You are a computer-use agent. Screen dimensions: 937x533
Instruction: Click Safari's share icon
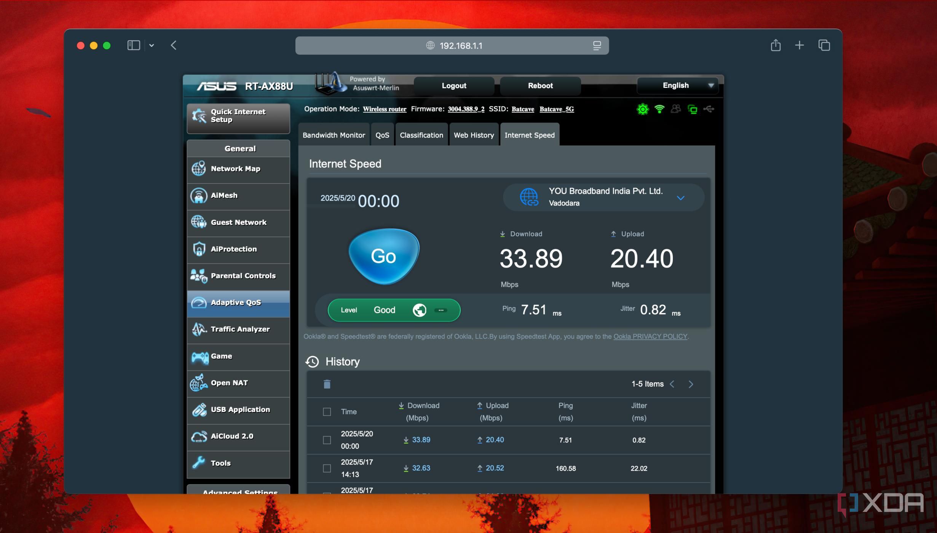pyautogui.click(x=775, y=45)
